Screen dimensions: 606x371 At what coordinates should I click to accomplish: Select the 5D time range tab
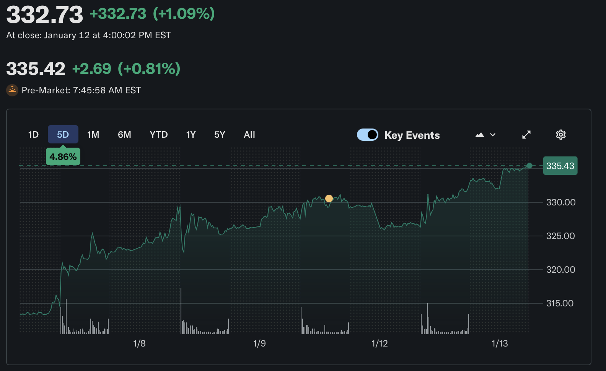(63, 135)
